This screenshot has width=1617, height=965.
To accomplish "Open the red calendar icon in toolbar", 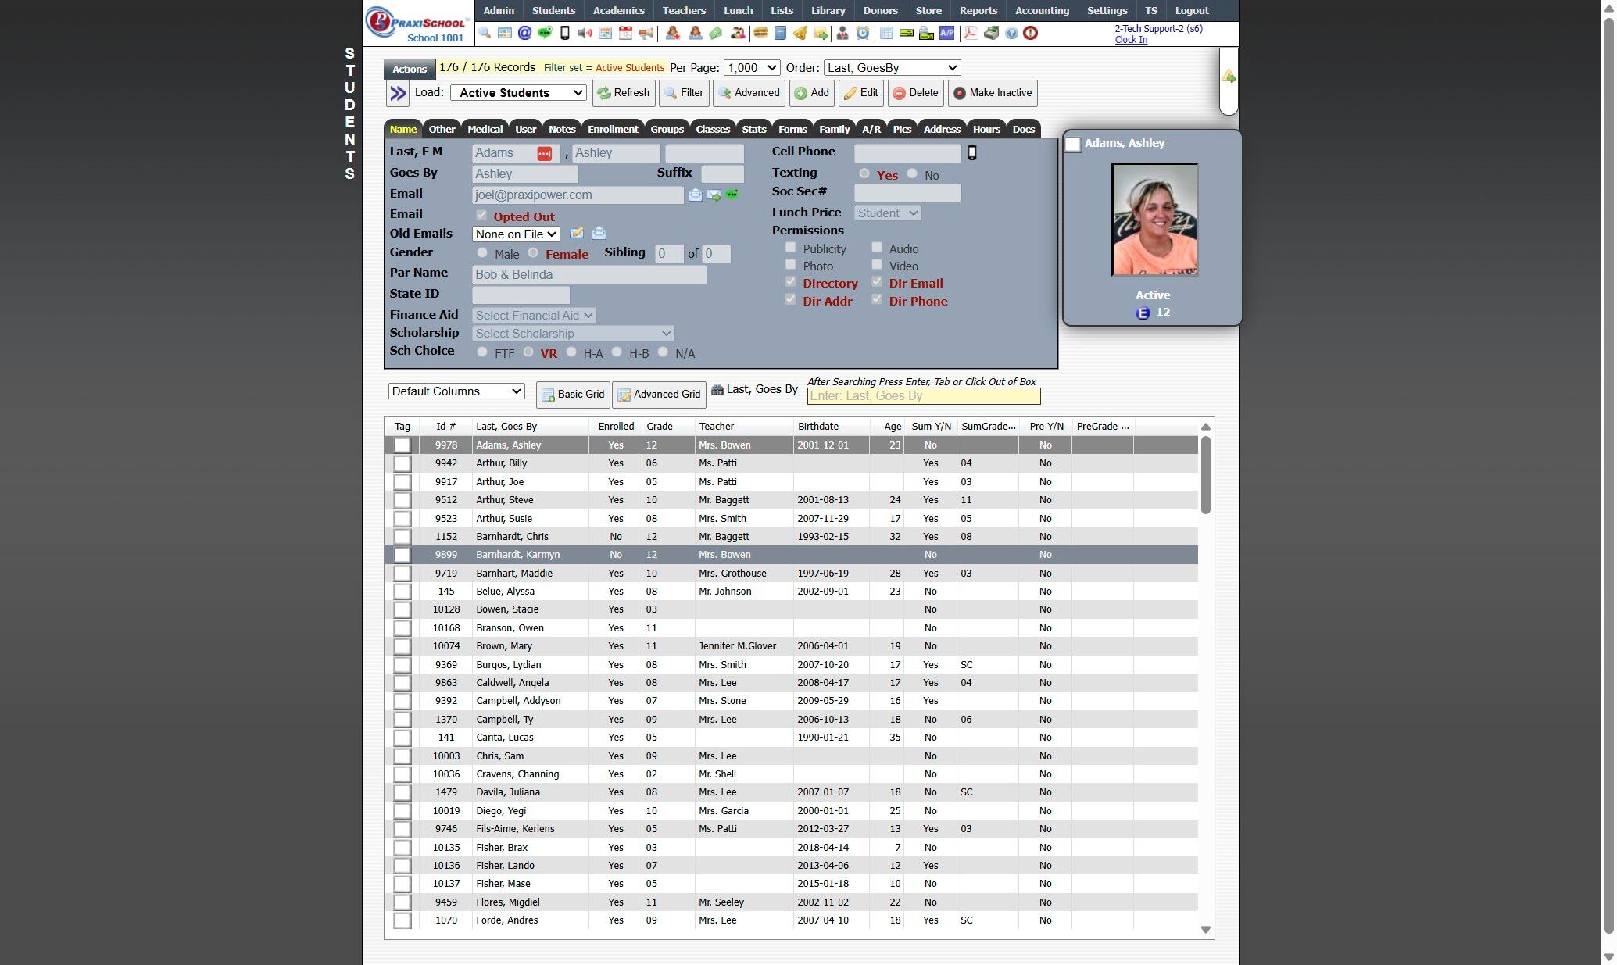I will [x=625, y=33].
